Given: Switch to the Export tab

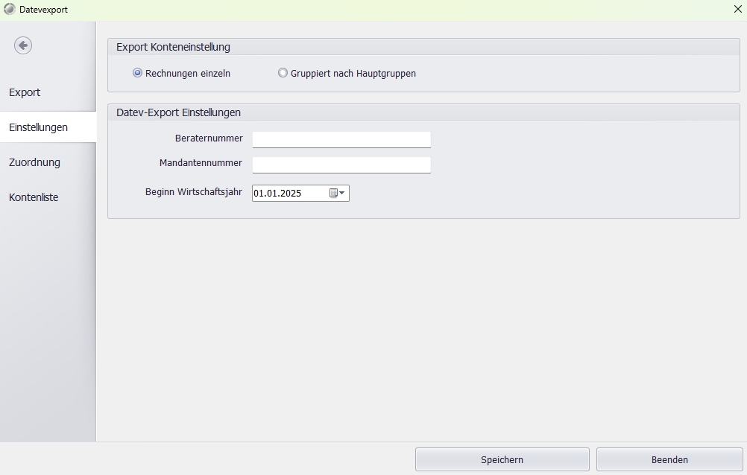Looking at the screenshot, I should (x=25, y=92).
